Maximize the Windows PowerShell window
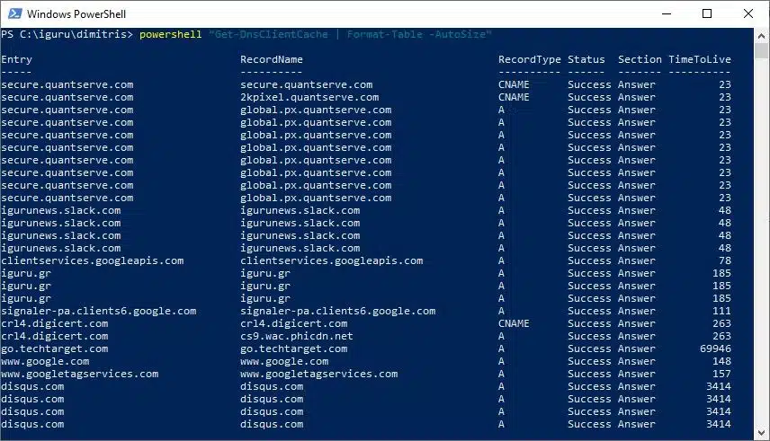 pos(707,13)
